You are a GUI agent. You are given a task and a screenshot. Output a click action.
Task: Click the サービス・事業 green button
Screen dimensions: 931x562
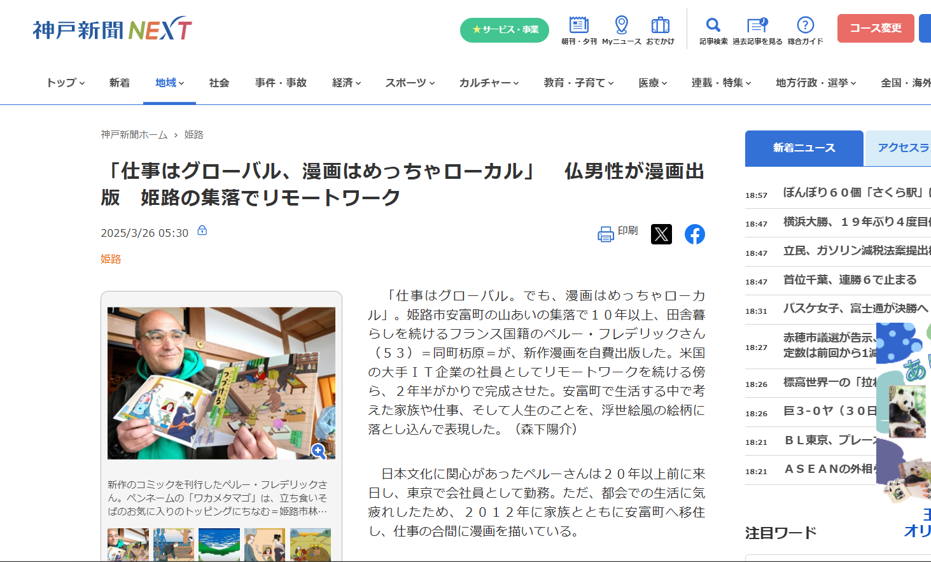[x=505, y=30]
